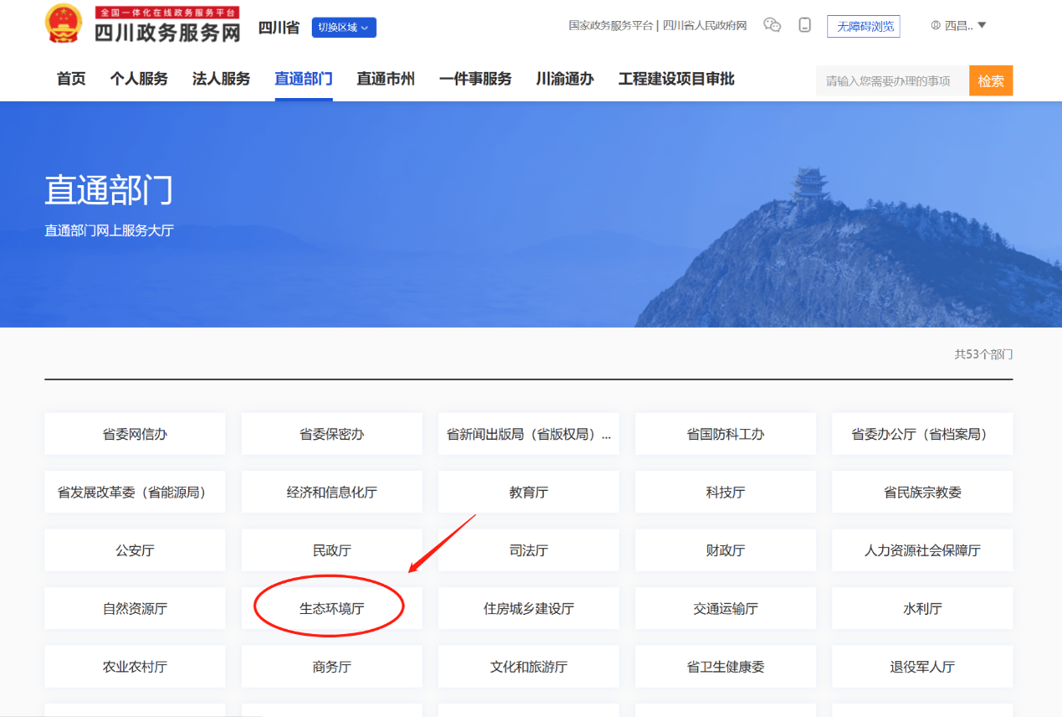Switch to the 法人服务 tab
The image size is (1062, 717).
[220, 79]
